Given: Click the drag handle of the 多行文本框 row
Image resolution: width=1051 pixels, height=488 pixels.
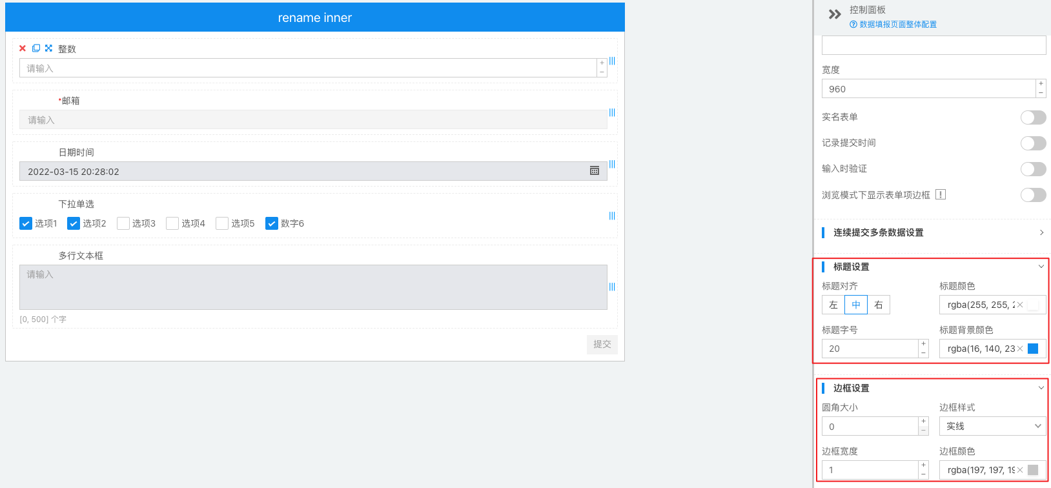Looking at the screenshot, I should pyautogui.click(x=612, y=287).
